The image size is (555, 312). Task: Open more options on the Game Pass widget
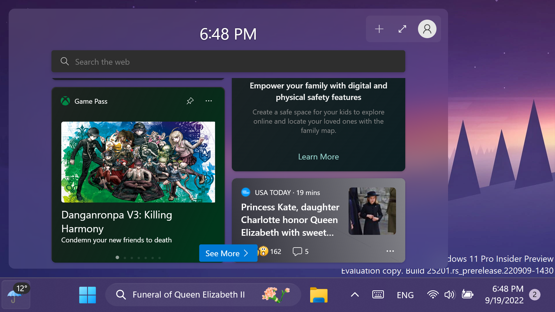point(209,101)
